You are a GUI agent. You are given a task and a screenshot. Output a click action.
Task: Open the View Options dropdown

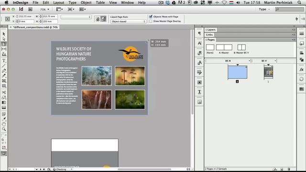pos(59,9)
